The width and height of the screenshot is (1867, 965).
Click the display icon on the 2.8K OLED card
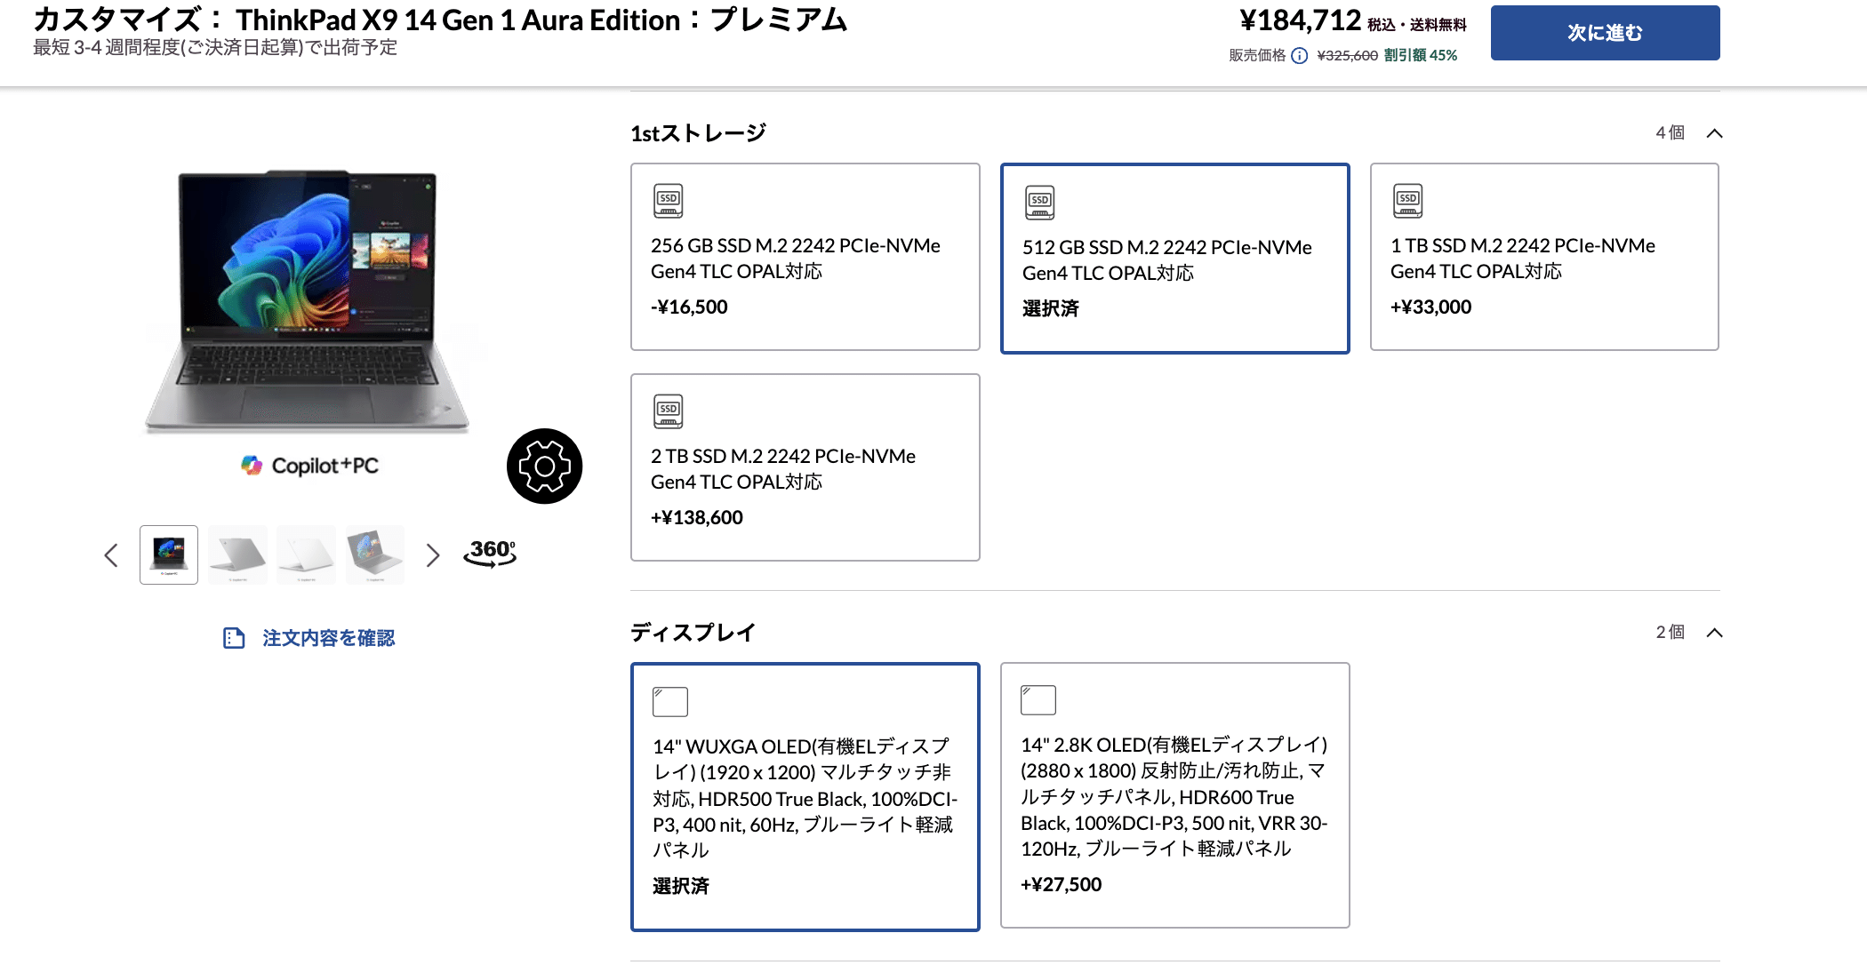[1039, 699]
